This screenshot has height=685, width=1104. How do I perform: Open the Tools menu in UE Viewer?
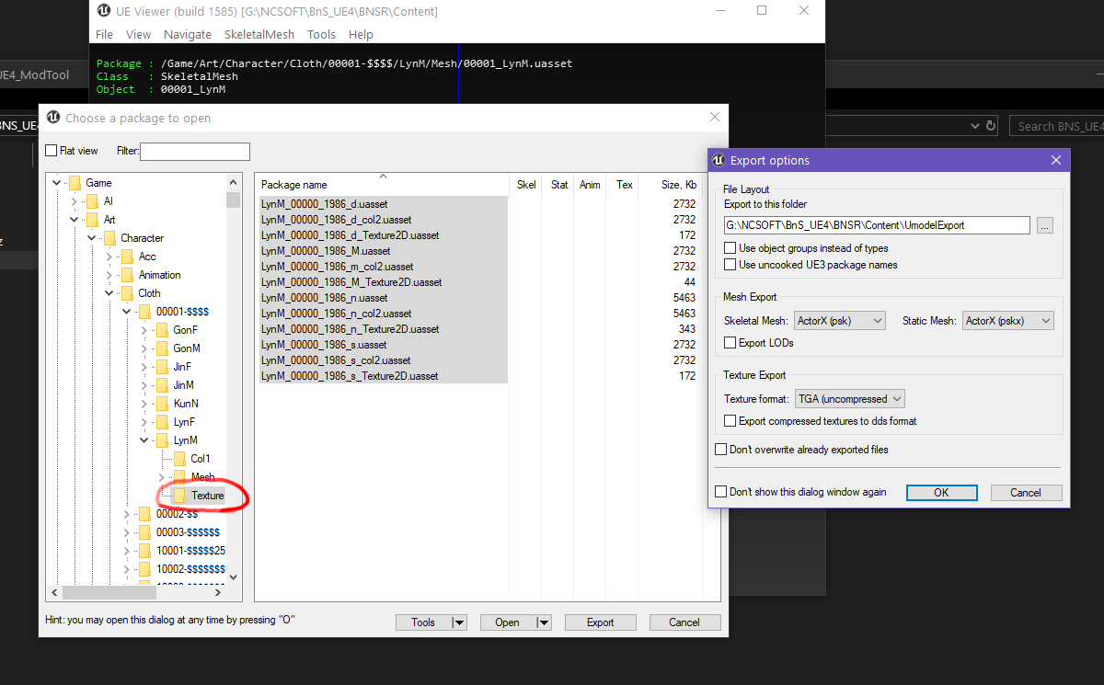tap(321, 34)
